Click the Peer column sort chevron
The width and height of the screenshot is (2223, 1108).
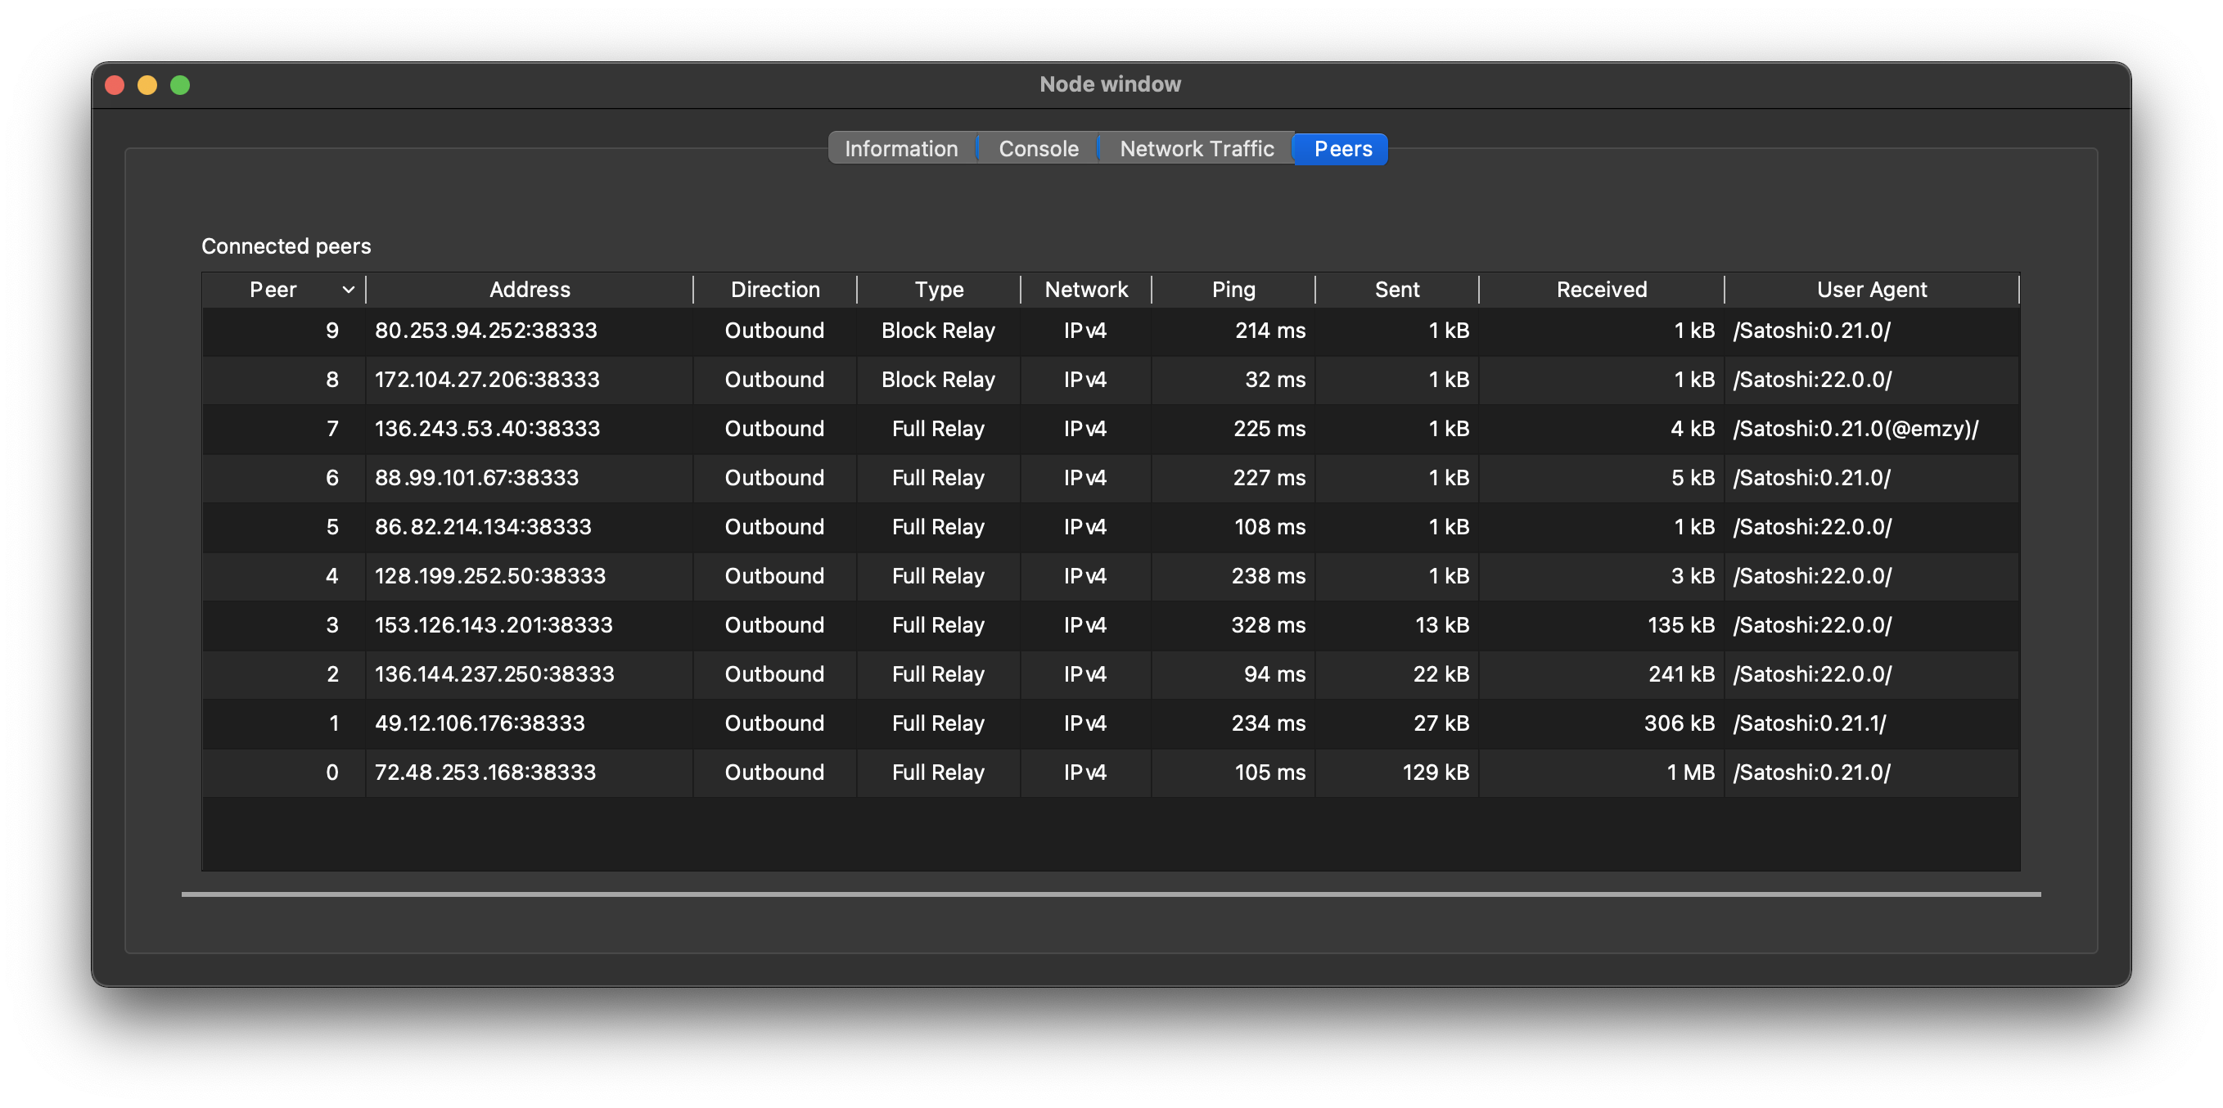click(348, 290)
